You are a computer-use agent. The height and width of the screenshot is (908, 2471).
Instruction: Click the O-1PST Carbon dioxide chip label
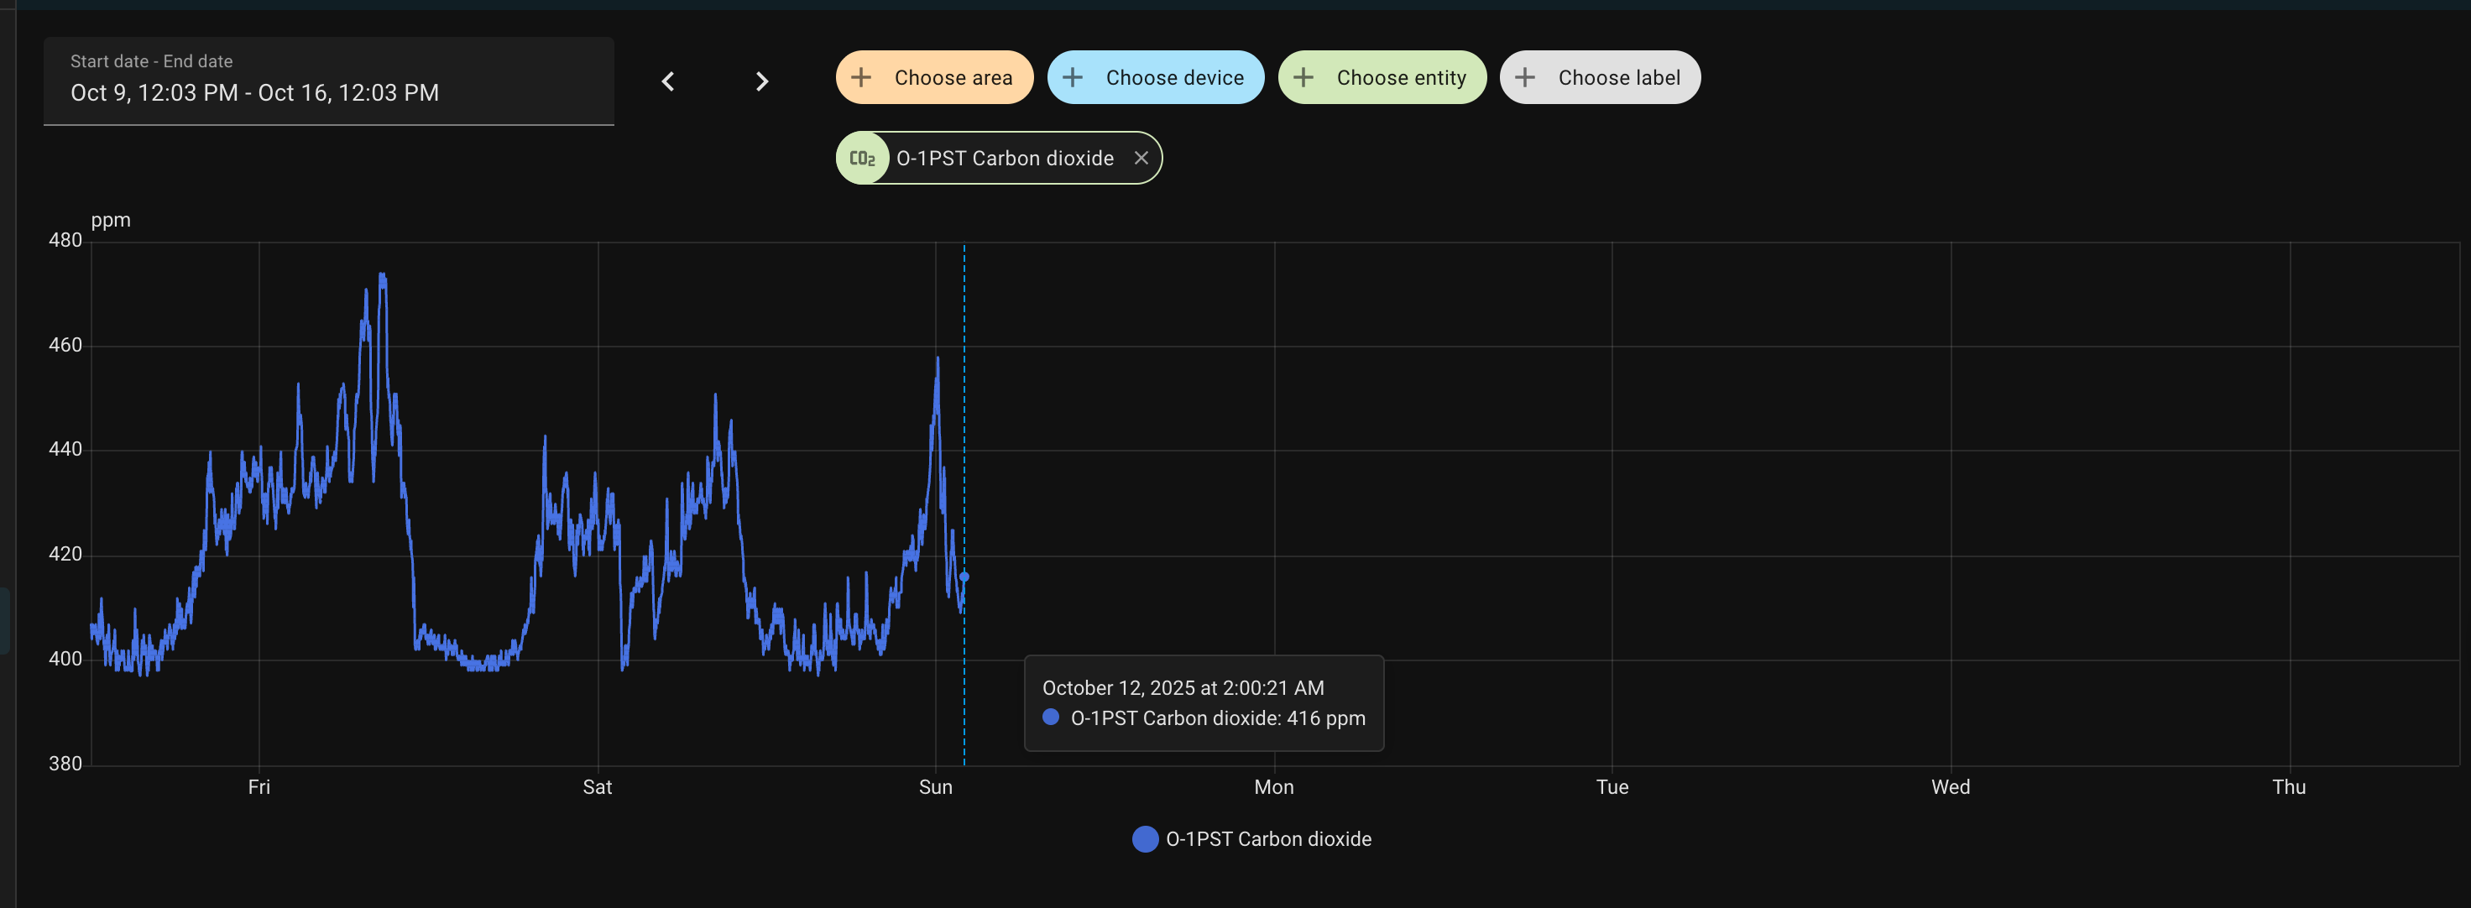click(1005, 159)
